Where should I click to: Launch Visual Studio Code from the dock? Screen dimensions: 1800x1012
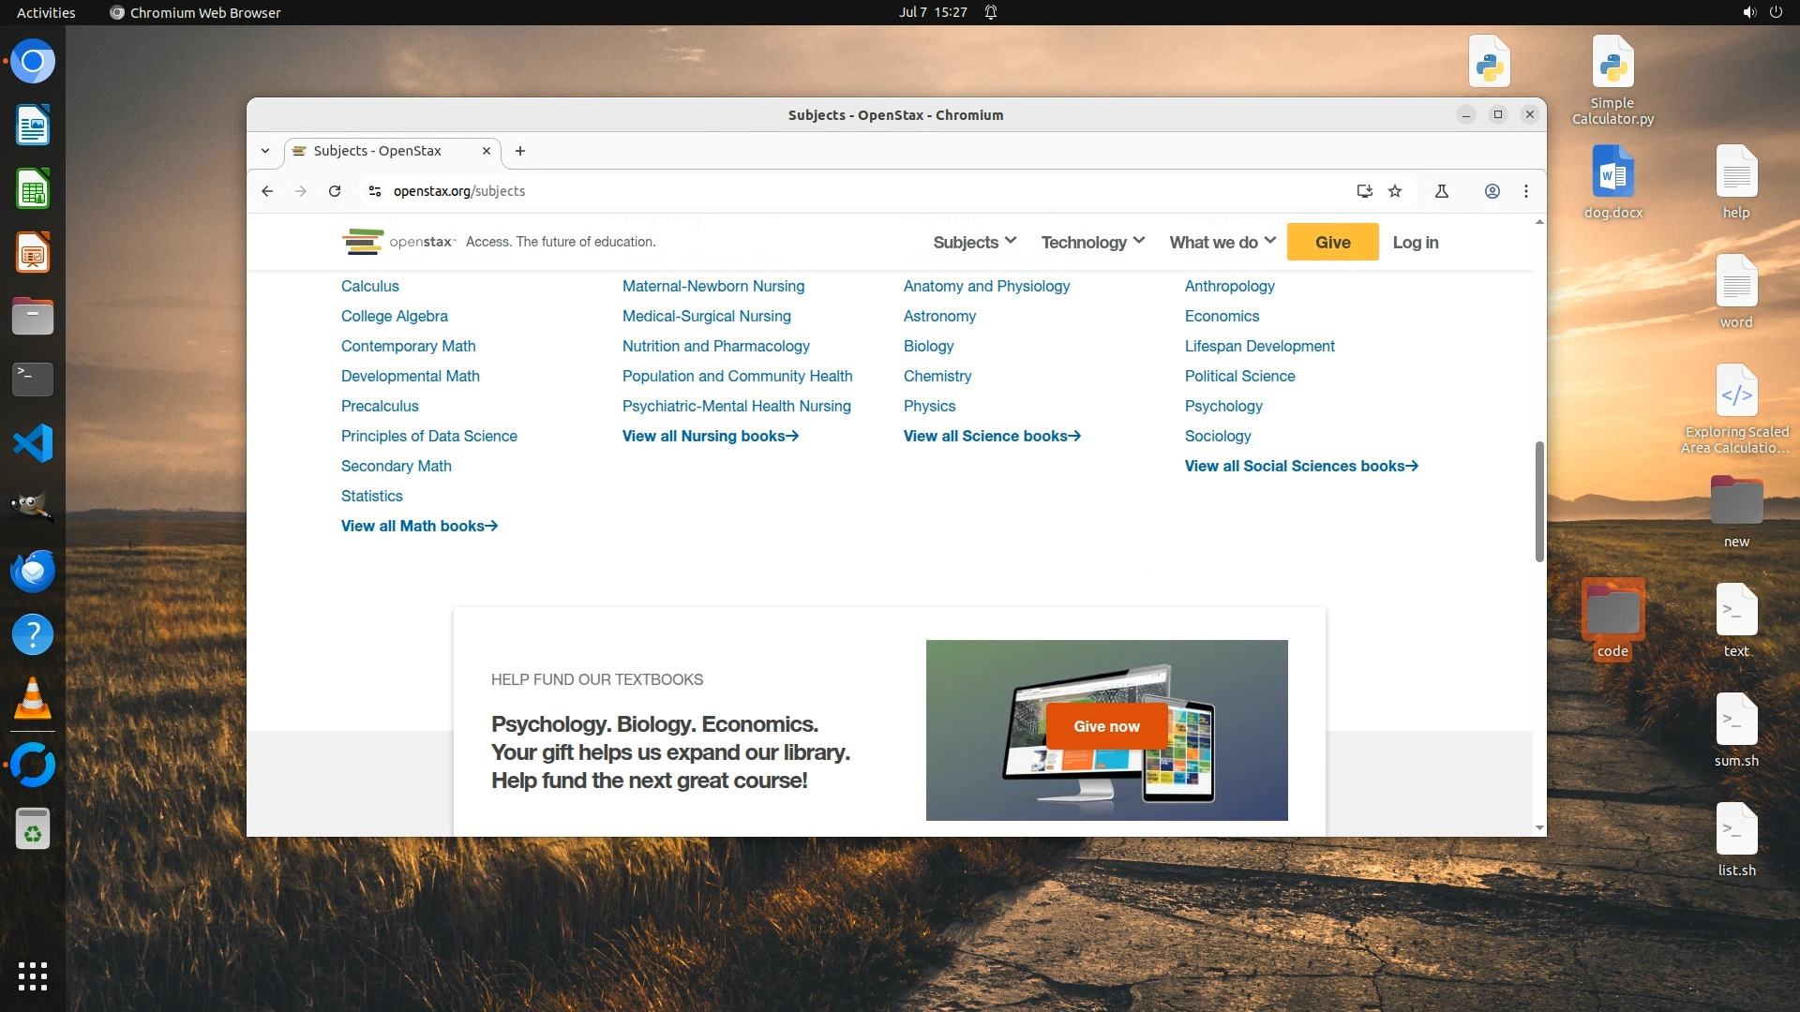(x=33, y=443)
